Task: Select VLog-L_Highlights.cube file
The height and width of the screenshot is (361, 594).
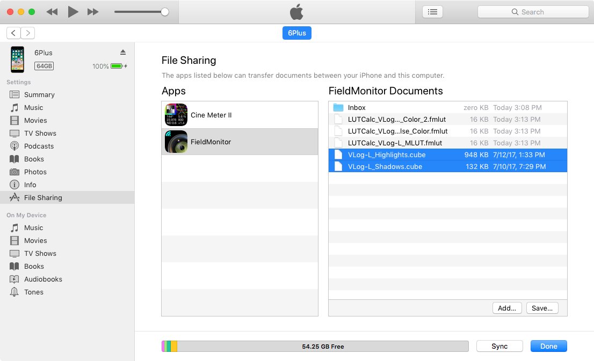Action: coord(448,155)
